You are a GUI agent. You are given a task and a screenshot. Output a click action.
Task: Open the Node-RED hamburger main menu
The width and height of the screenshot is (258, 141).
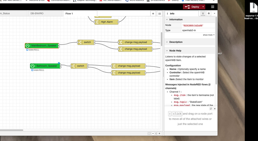pyautogui.click(x=213, y=7)
